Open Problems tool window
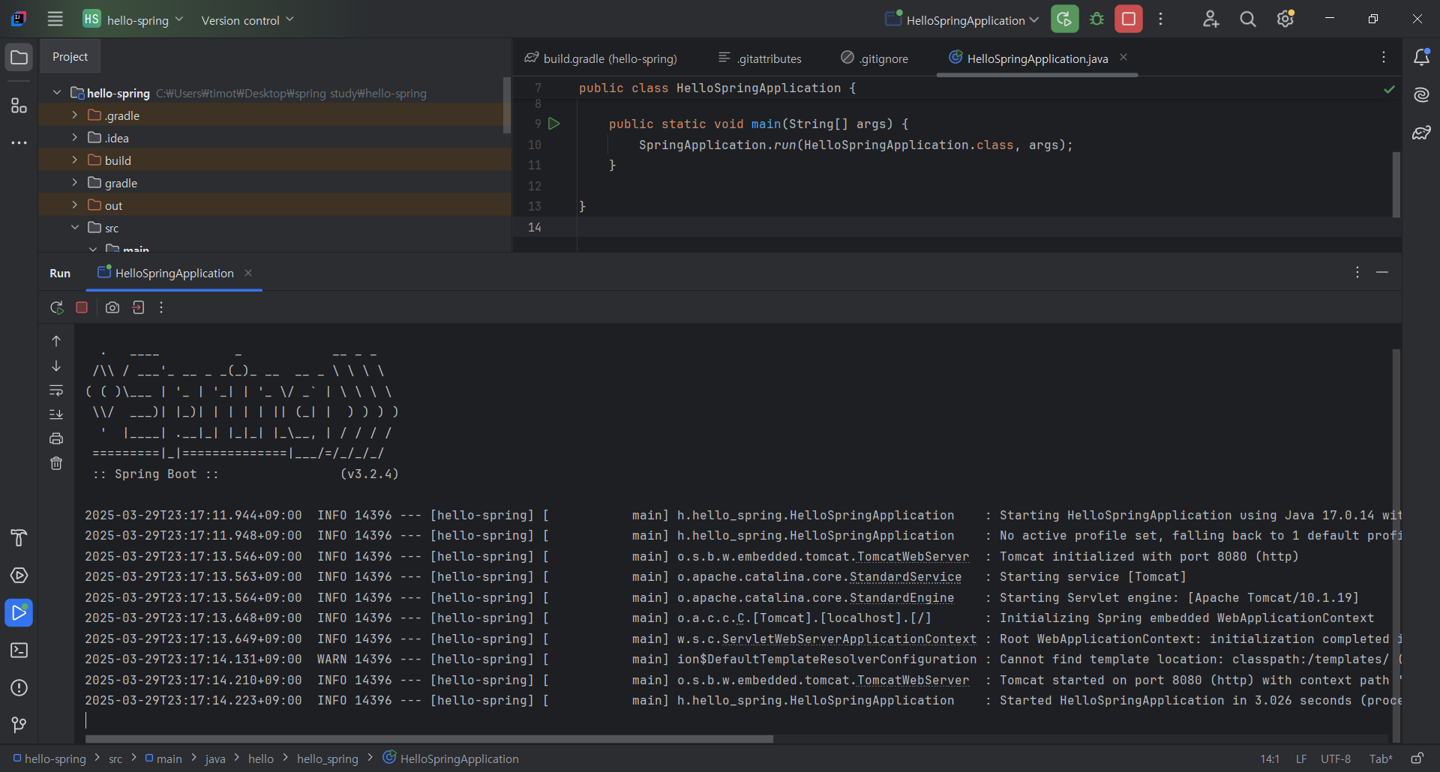Screen dimensions: 1440x772 pos(19,688)
